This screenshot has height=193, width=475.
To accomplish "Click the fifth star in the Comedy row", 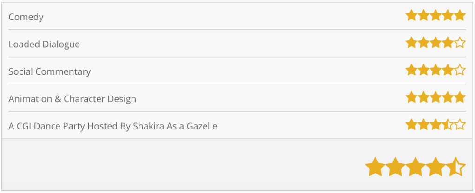I will coord(460,16).
